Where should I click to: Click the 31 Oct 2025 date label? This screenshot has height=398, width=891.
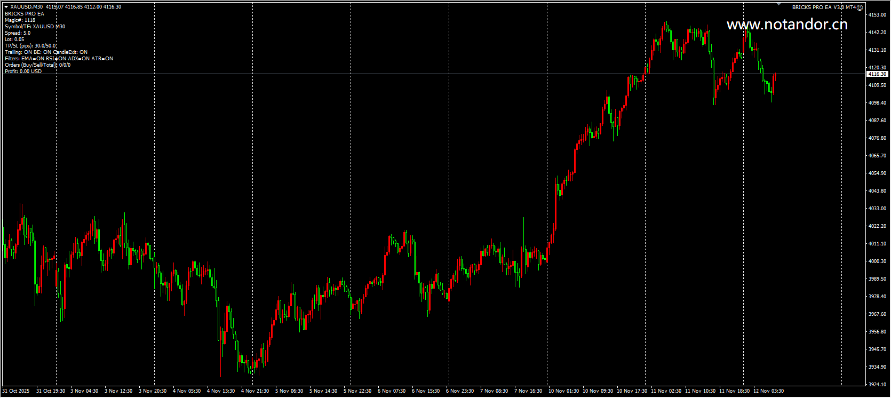click(x=16, y=391)
